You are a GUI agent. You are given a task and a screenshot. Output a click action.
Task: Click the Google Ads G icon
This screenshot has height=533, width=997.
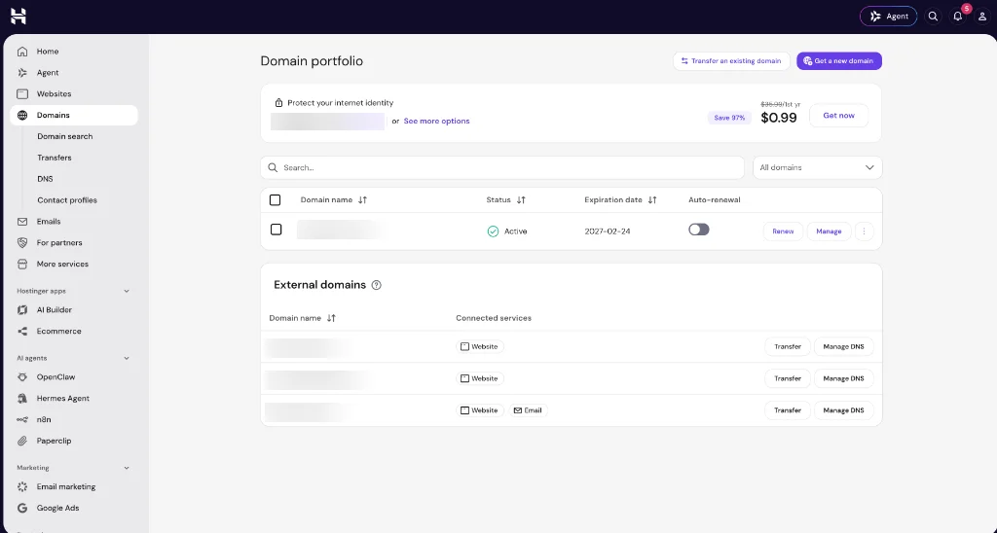[22, 509]
